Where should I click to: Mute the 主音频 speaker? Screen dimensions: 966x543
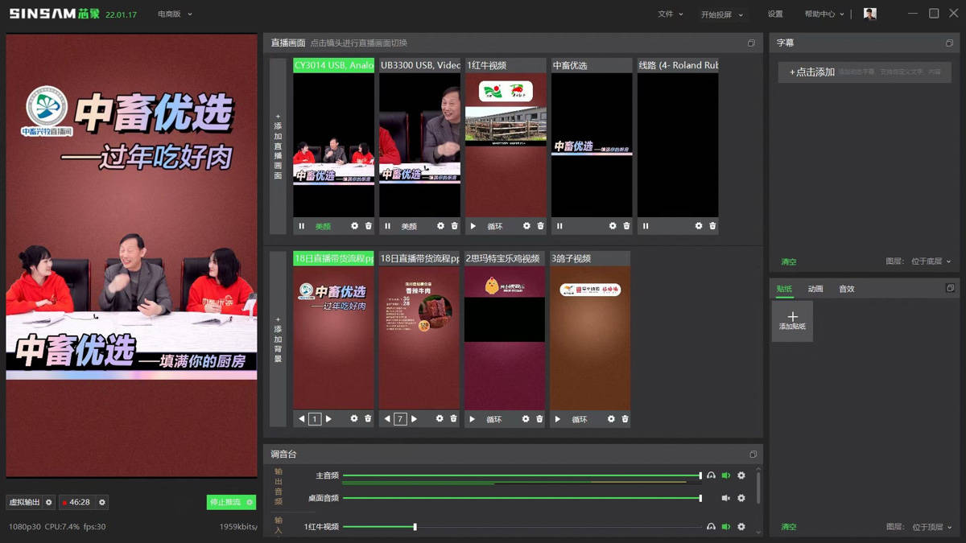726,475
